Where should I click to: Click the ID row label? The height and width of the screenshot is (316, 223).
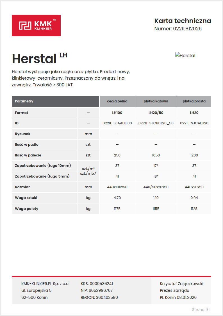(x=17, y=123)
